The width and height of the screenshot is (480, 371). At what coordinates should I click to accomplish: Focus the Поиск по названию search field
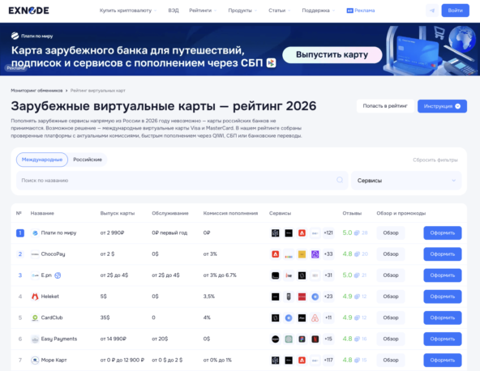pyautogui.click(x=182, y=181)
